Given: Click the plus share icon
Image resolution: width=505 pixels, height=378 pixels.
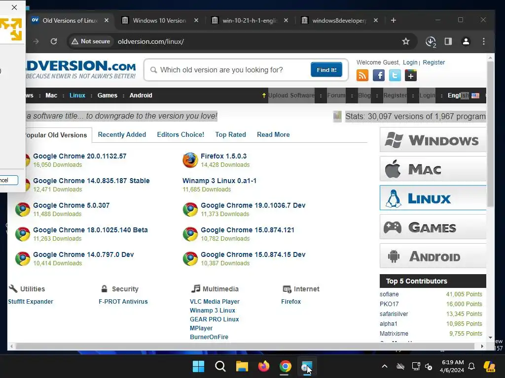Looking at the screenshot, I should click(411, 75).
